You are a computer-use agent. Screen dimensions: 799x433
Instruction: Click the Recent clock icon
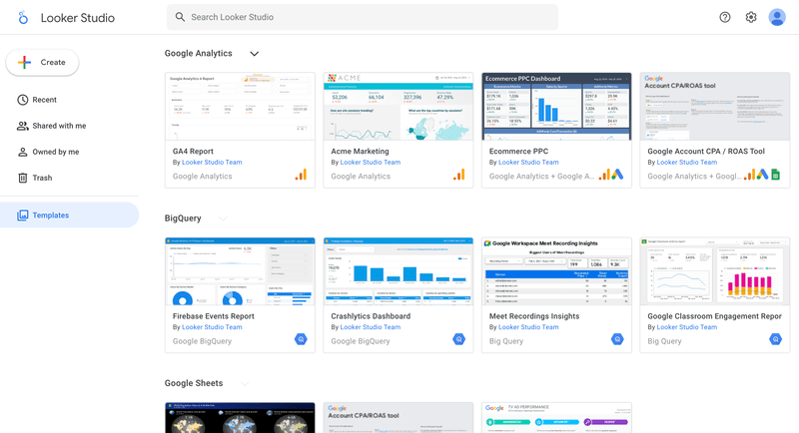tap(22, 100)
